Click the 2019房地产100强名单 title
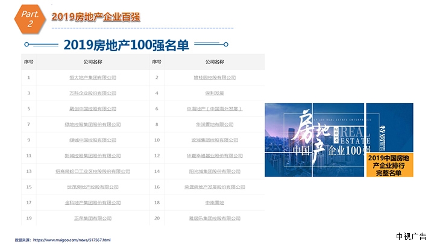Screen dimensions: 434x244 126,45
